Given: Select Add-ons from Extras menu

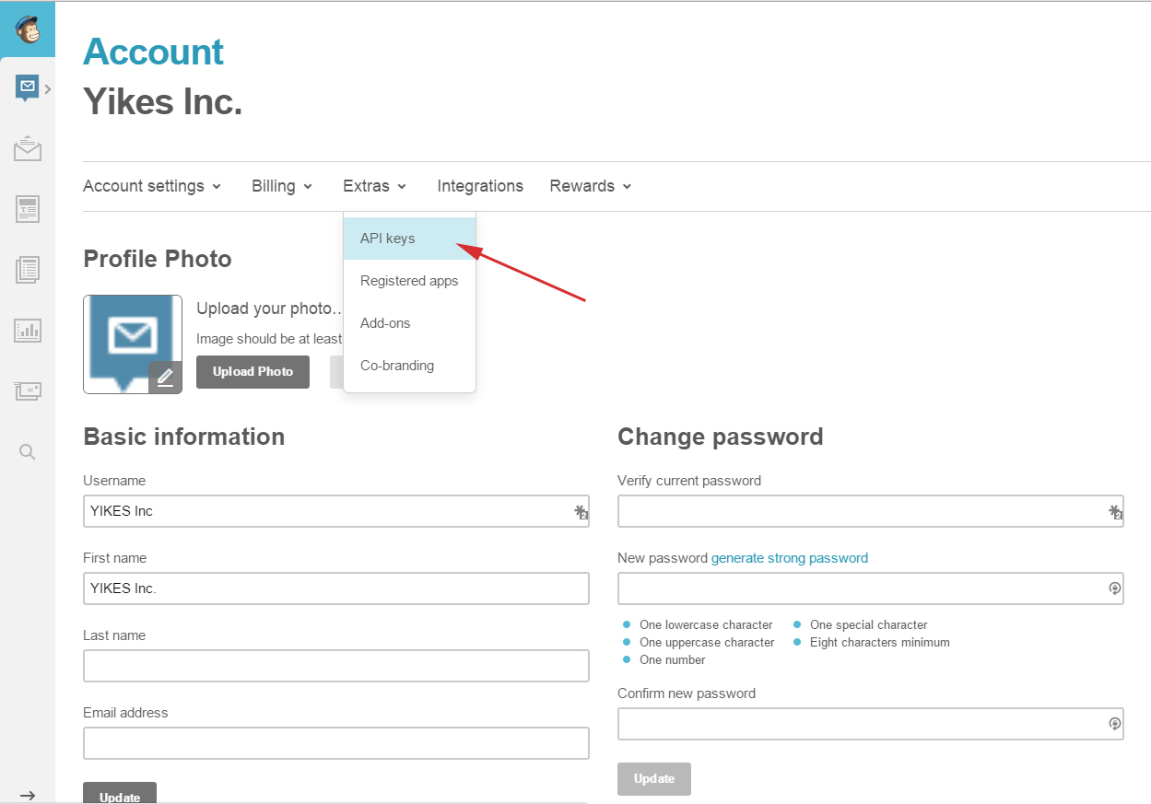Looking at the screenshot, I should [409, 323].
